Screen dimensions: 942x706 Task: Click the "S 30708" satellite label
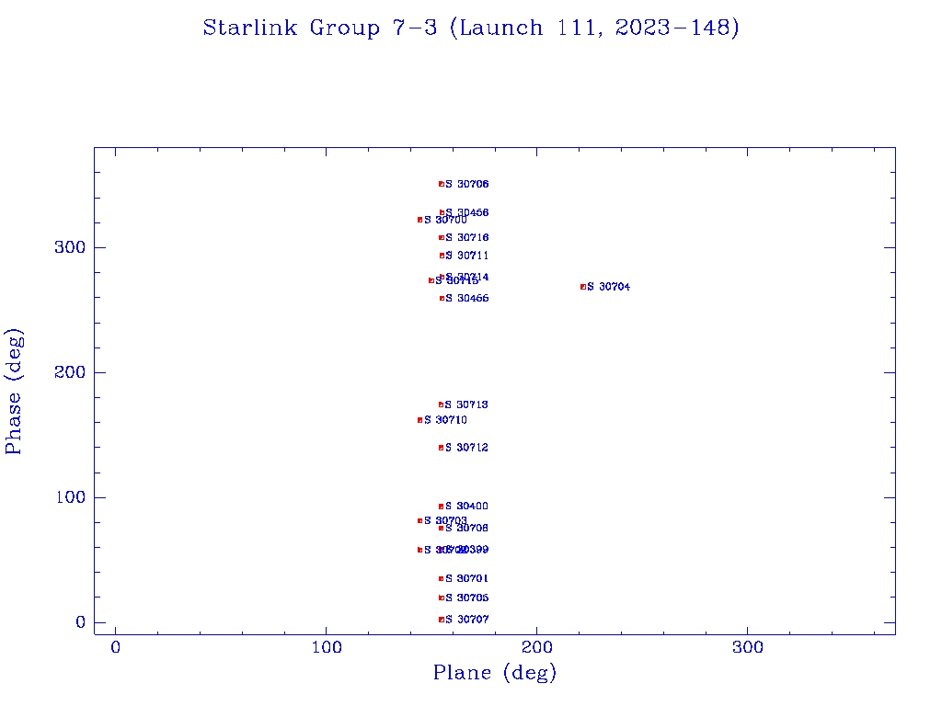[x=466, y=529]
